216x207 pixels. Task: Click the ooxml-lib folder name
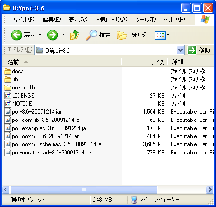coord(23,87)
